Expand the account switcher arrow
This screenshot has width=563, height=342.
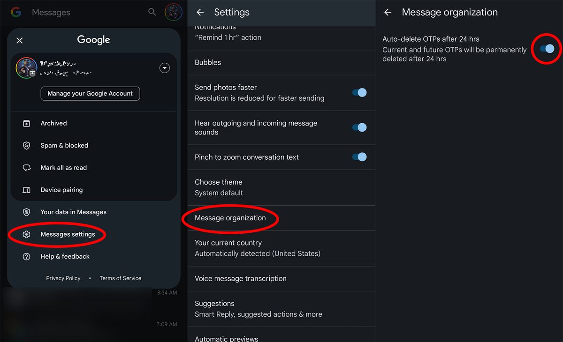point(164,68)
